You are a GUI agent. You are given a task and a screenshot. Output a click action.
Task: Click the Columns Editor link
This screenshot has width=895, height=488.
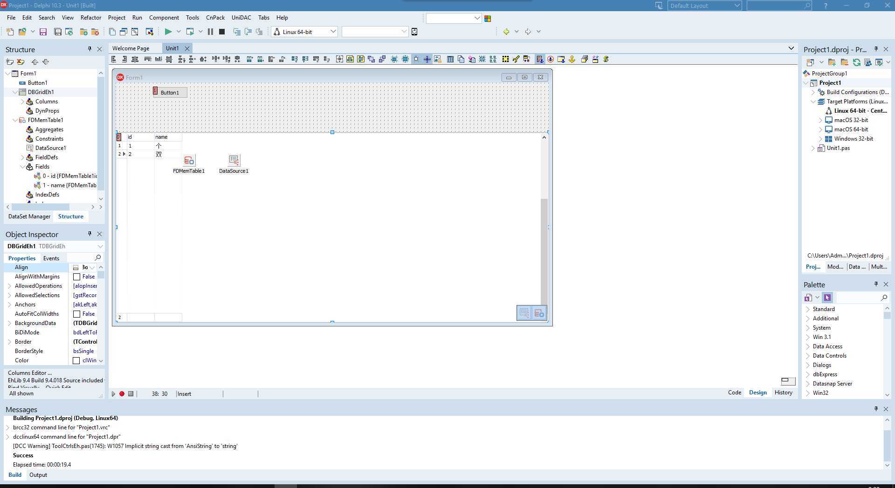30,373
